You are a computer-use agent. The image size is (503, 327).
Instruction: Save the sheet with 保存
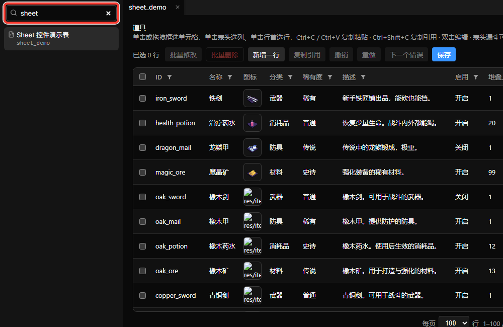444,54
